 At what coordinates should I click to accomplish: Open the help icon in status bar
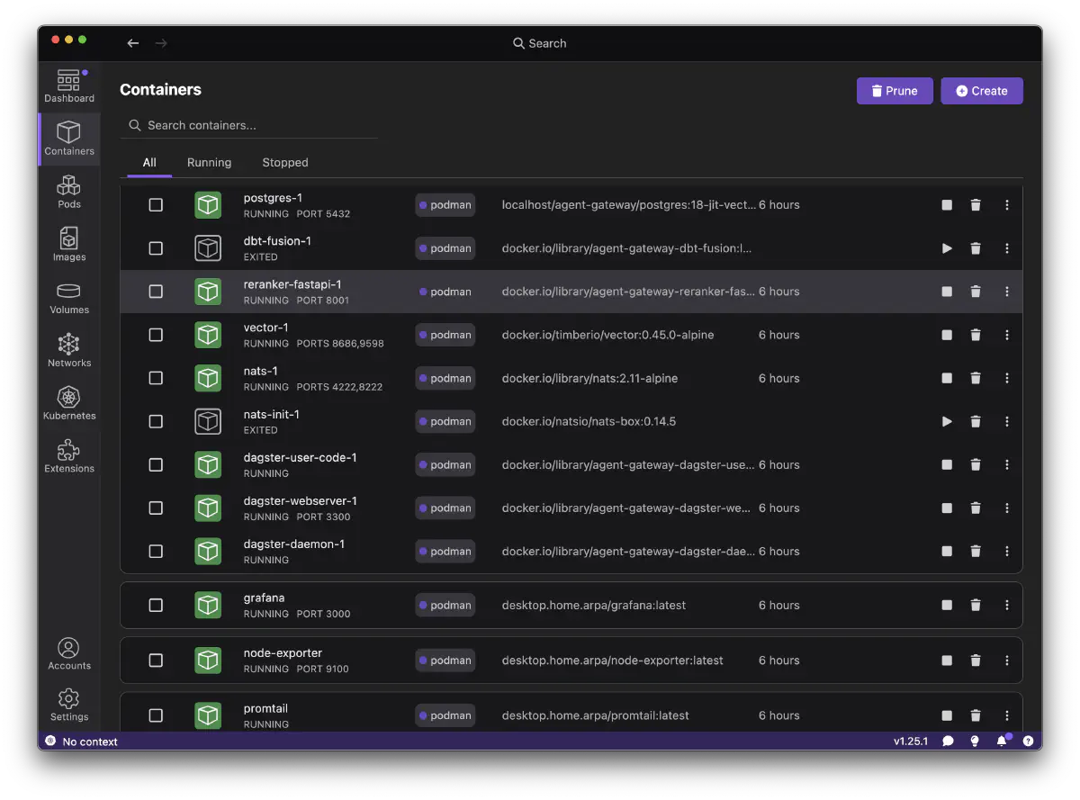(x=1028, y=742)
